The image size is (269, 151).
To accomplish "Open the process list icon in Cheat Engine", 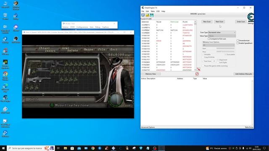I will (x=143, y=15).
